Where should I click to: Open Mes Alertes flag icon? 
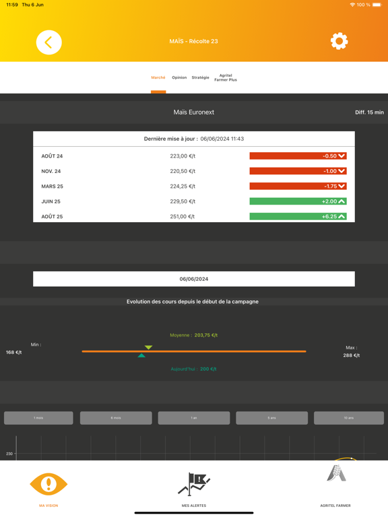tap(194, 484)
